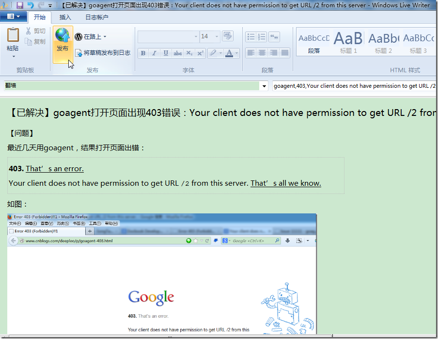The height and width of the screenshot is (339, 438).
Task: Click the line 最近几天用goagent，结果打开页面出错：
Action: point(76,148)
